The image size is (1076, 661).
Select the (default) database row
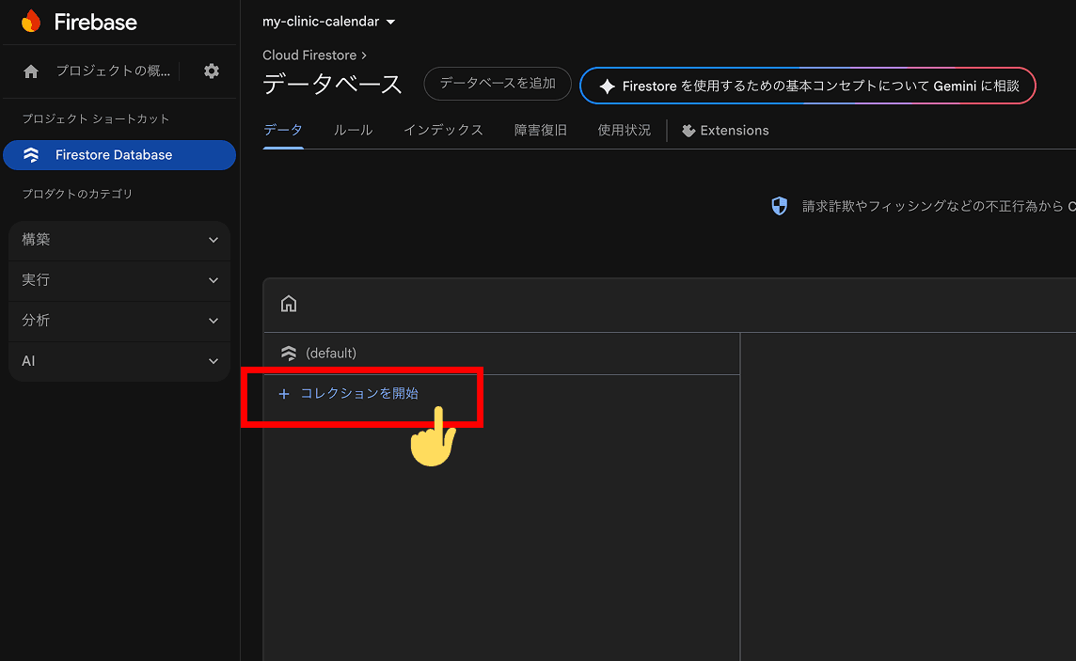pyautogui.click(x=502, y=354)
